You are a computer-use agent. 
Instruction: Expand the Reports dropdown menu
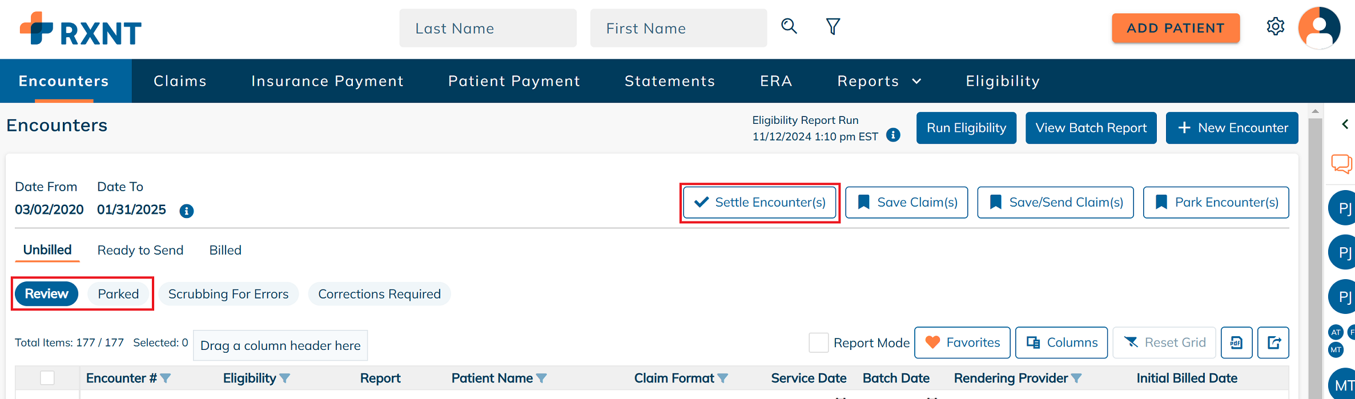coord(879,81)
